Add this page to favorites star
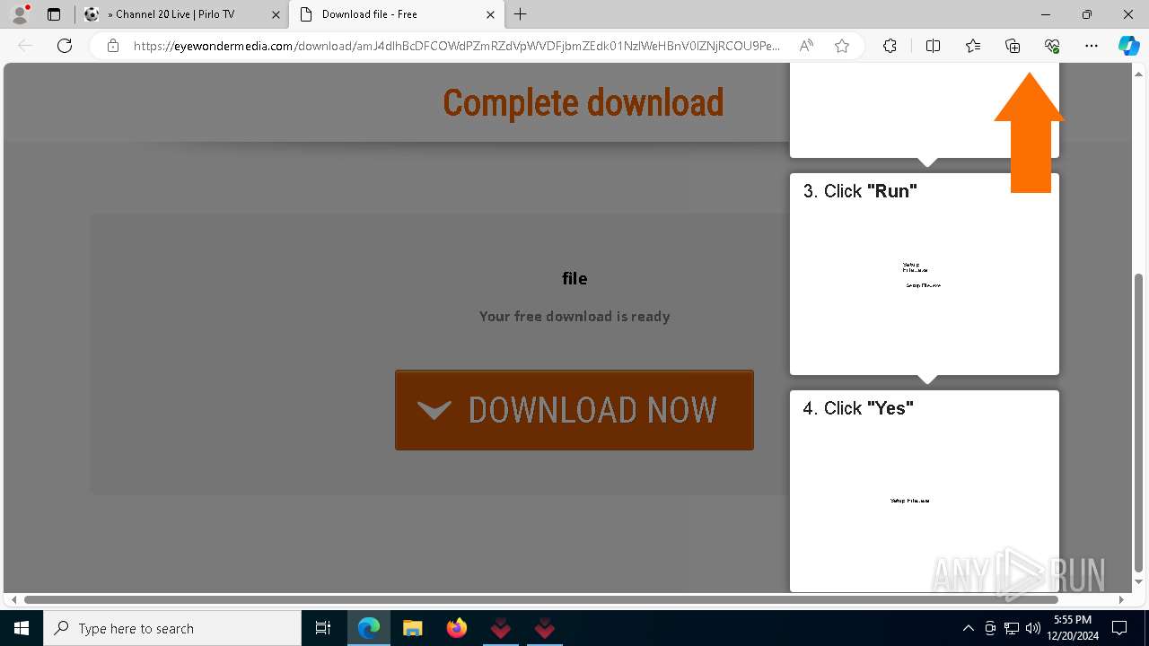Viewport: 1149px width, 646px height. tap(842, 46)
